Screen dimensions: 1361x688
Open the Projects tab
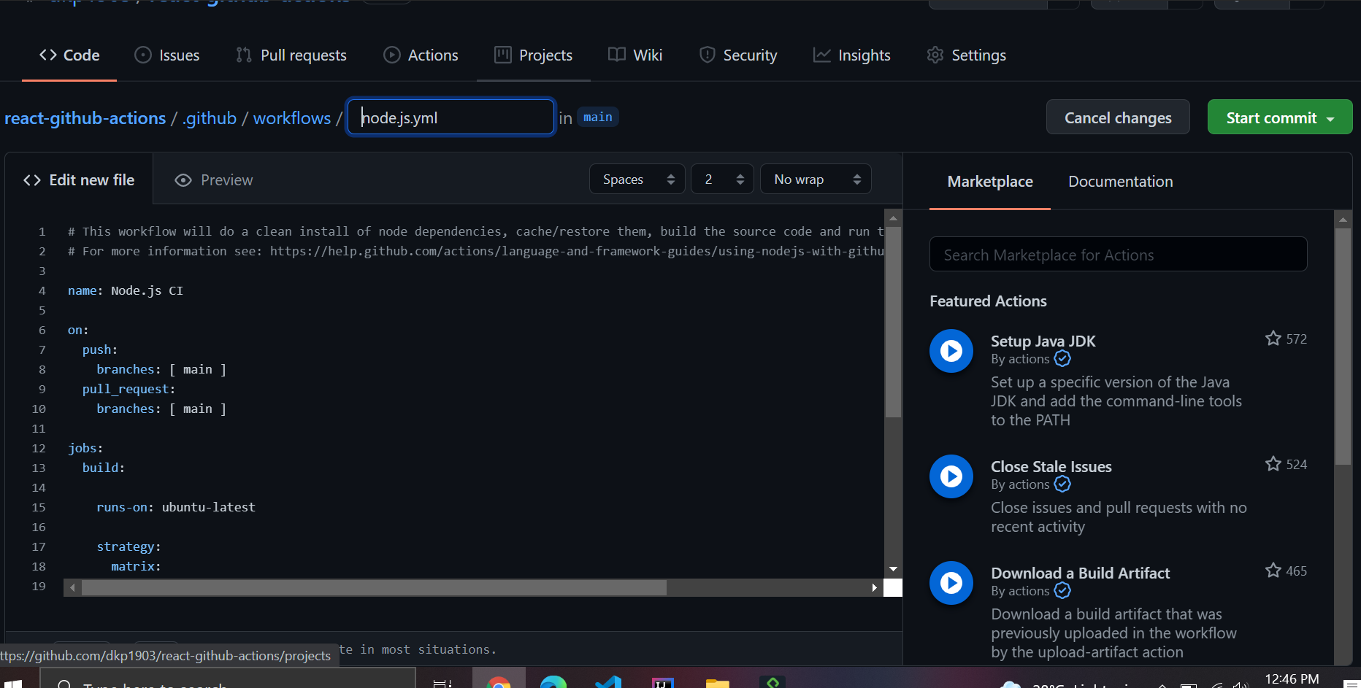[533, 55]
